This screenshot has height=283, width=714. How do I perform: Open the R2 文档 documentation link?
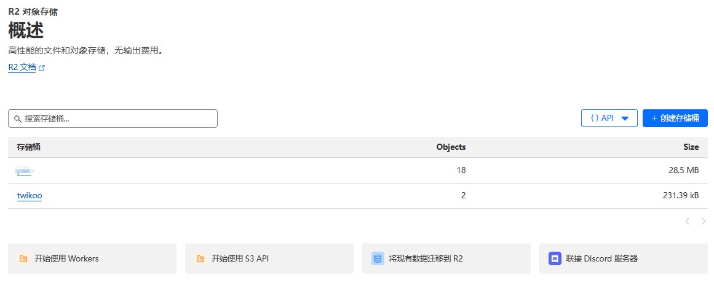click(22, 68)
